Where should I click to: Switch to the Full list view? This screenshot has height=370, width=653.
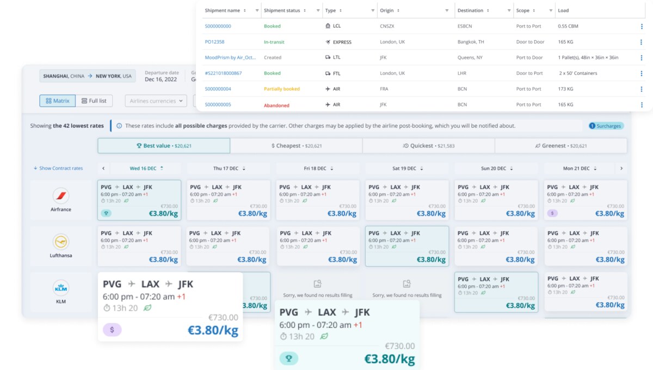point(94,101)
